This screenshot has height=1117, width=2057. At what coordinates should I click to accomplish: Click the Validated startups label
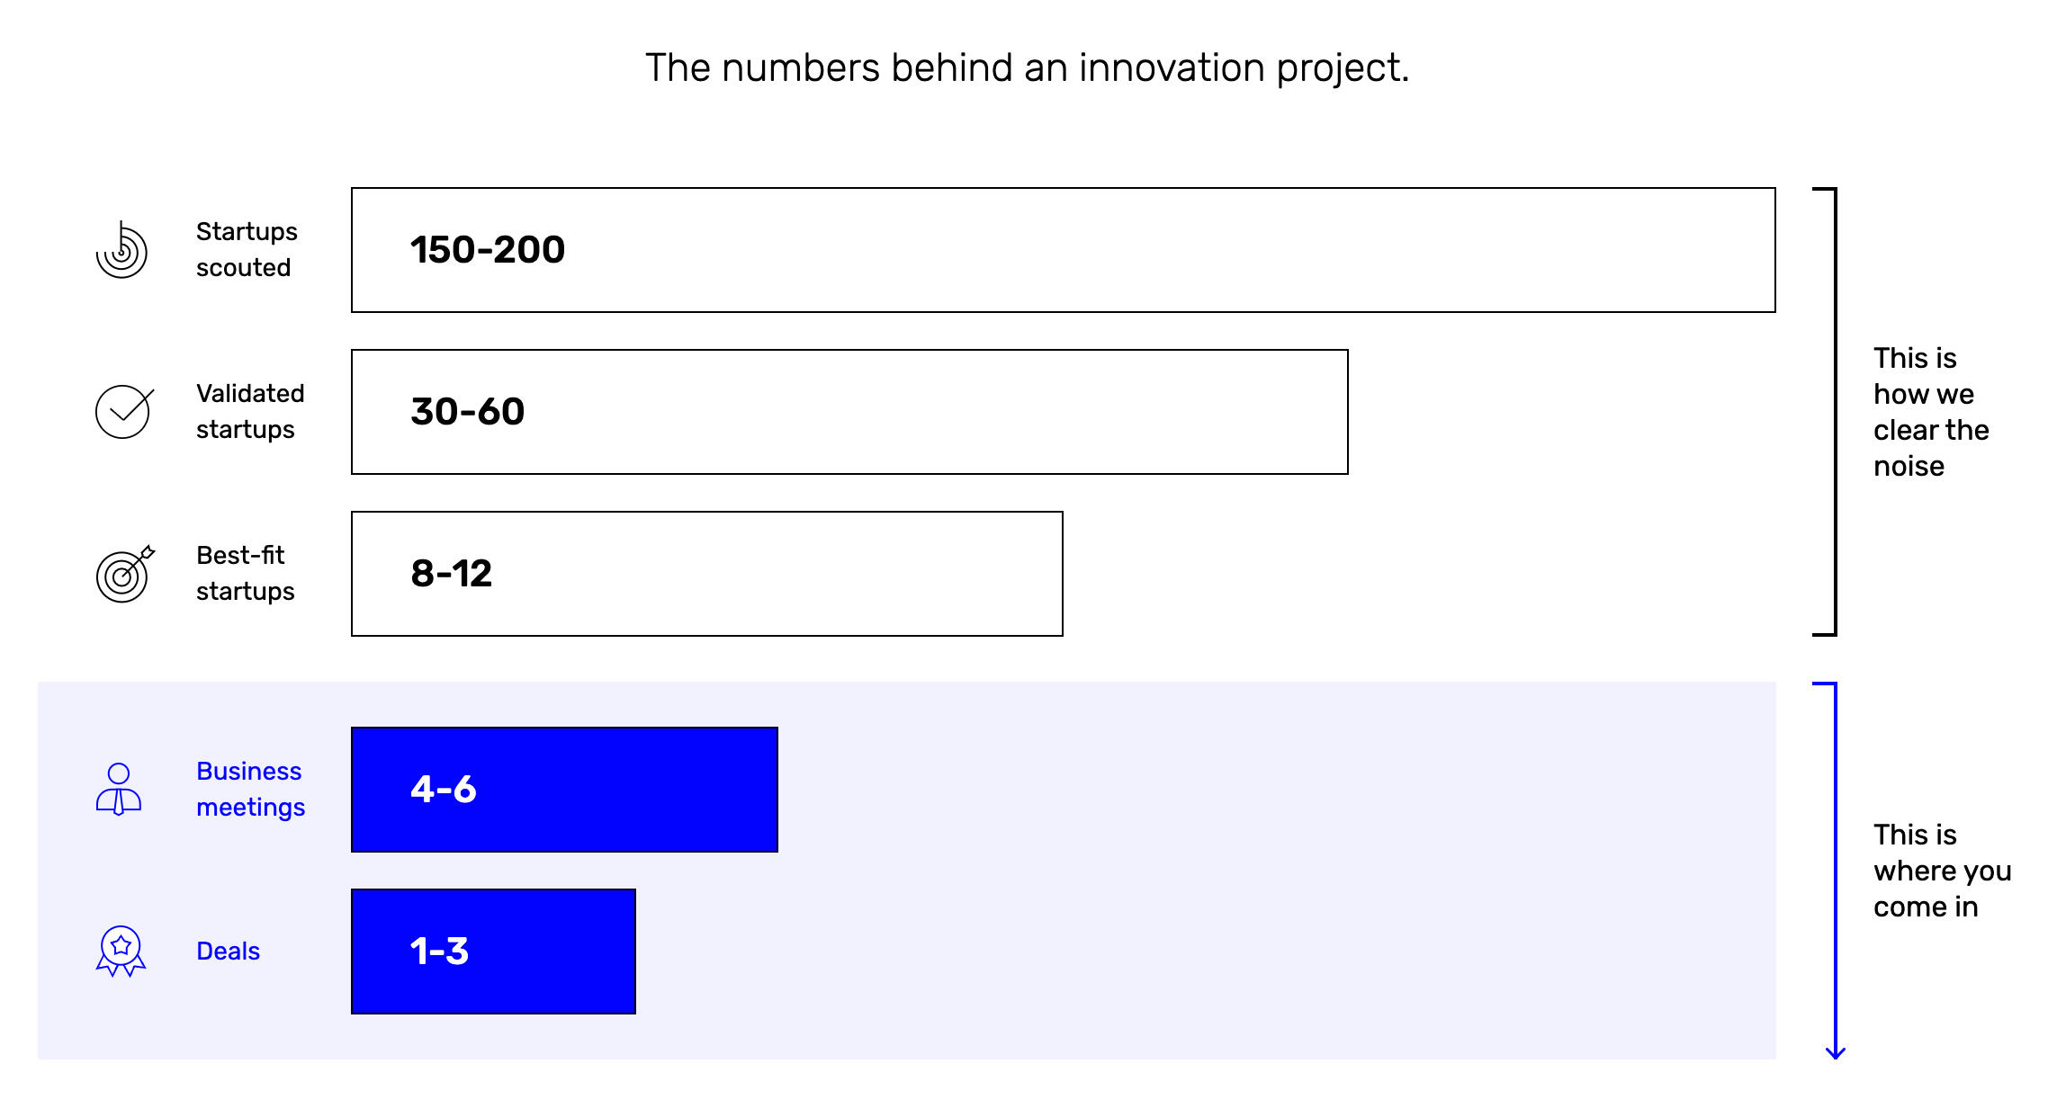(x=249, y=412)
